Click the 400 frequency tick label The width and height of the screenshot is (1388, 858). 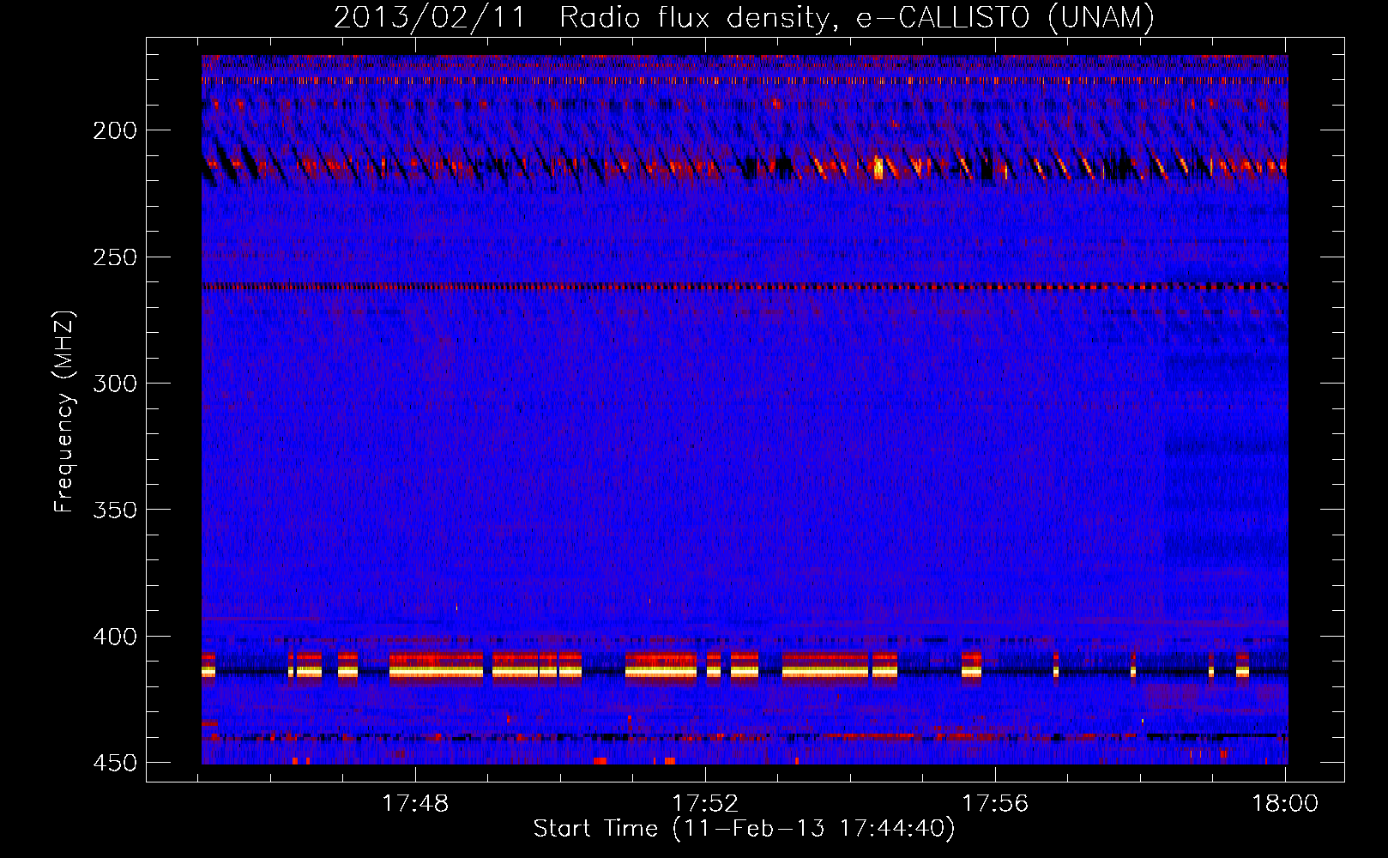point(115,637)
